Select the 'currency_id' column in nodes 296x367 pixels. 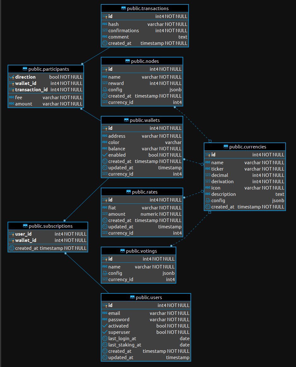point(142,102)
